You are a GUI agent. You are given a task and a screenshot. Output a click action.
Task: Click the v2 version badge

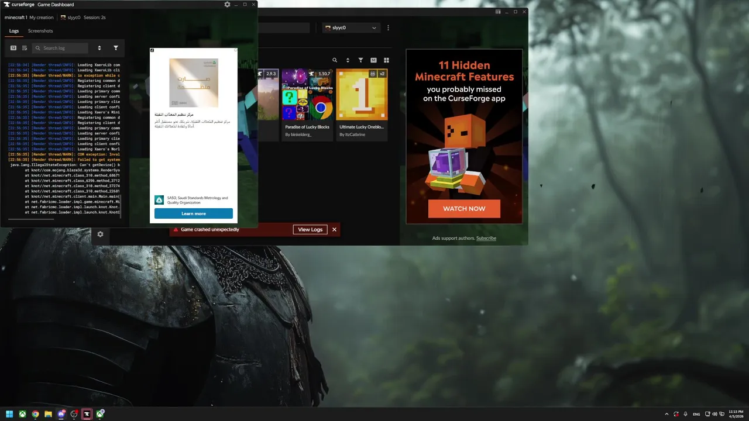pyautogui.click(x=382, y=74)
